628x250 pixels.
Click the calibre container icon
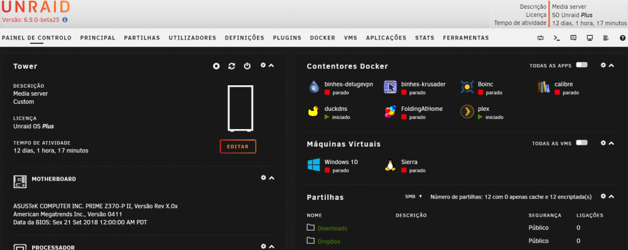[543, 87]
